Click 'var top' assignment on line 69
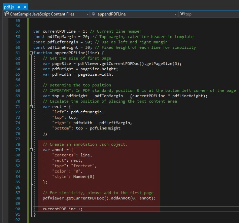Screen dimensions: 239x223 [51, 96]
